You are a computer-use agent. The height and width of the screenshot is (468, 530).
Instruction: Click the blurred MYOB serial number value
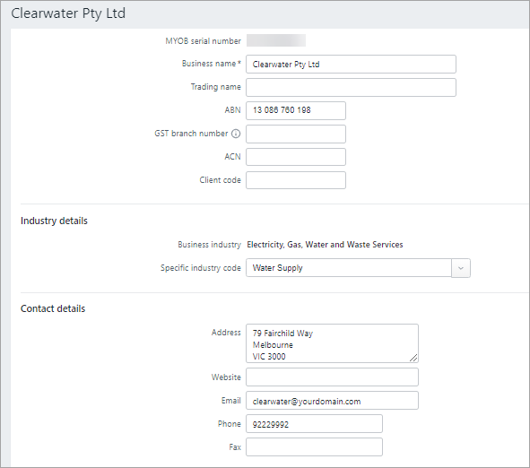pyautogui.click(x=276, y=40)
